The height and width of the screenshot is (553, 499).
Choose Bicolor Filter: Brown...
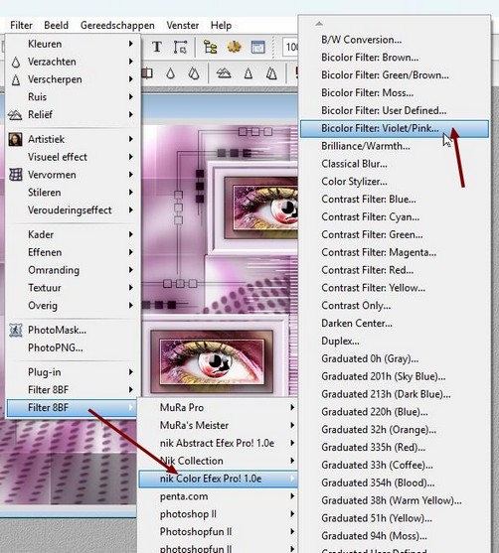(x=395, y=58)
